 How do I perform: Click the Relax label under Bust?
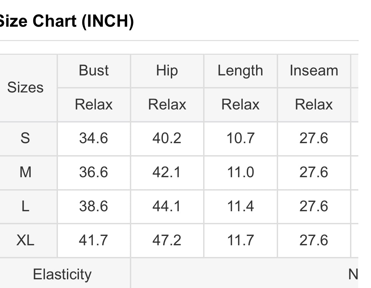94,104
